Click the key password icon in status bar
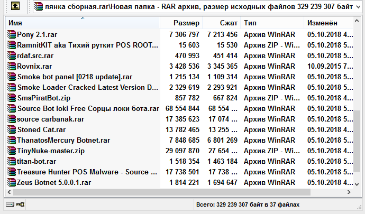365x214 pixels. click(20, 204)
